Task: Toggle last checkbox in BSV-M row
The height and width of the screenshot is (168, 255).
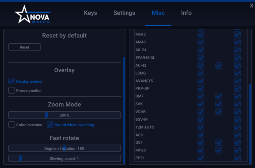Action: tap(237, 120)
